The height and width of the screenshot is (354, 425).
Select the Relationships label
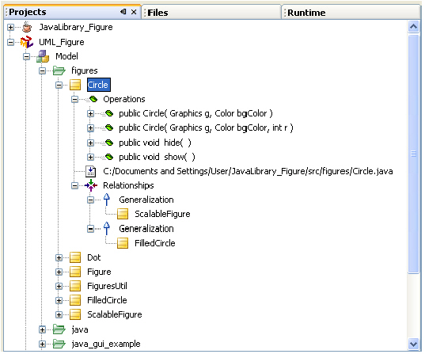coord(128,185)
